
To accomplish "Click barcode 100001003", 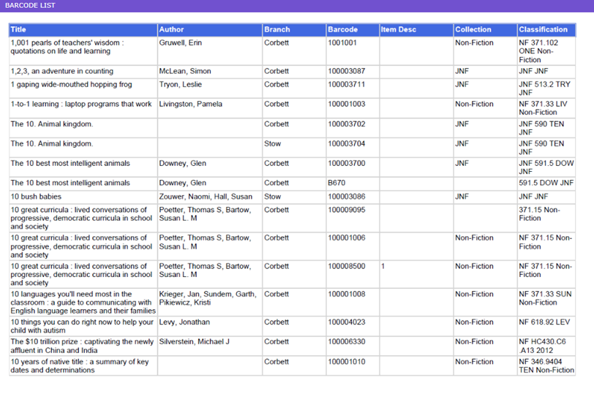I will pos(346,104).
